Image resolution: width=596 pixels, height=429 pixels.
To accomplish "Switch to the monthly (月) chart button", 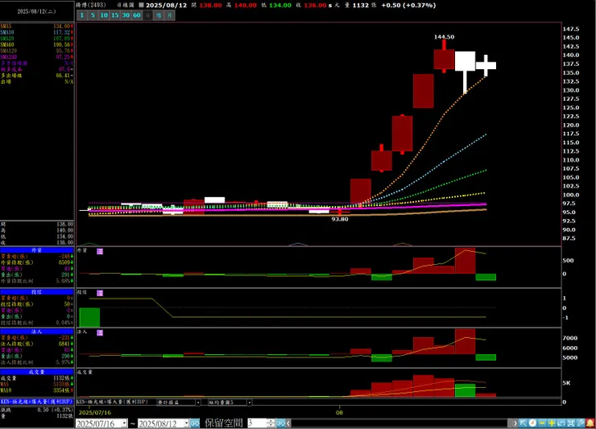I will [169, 15].
